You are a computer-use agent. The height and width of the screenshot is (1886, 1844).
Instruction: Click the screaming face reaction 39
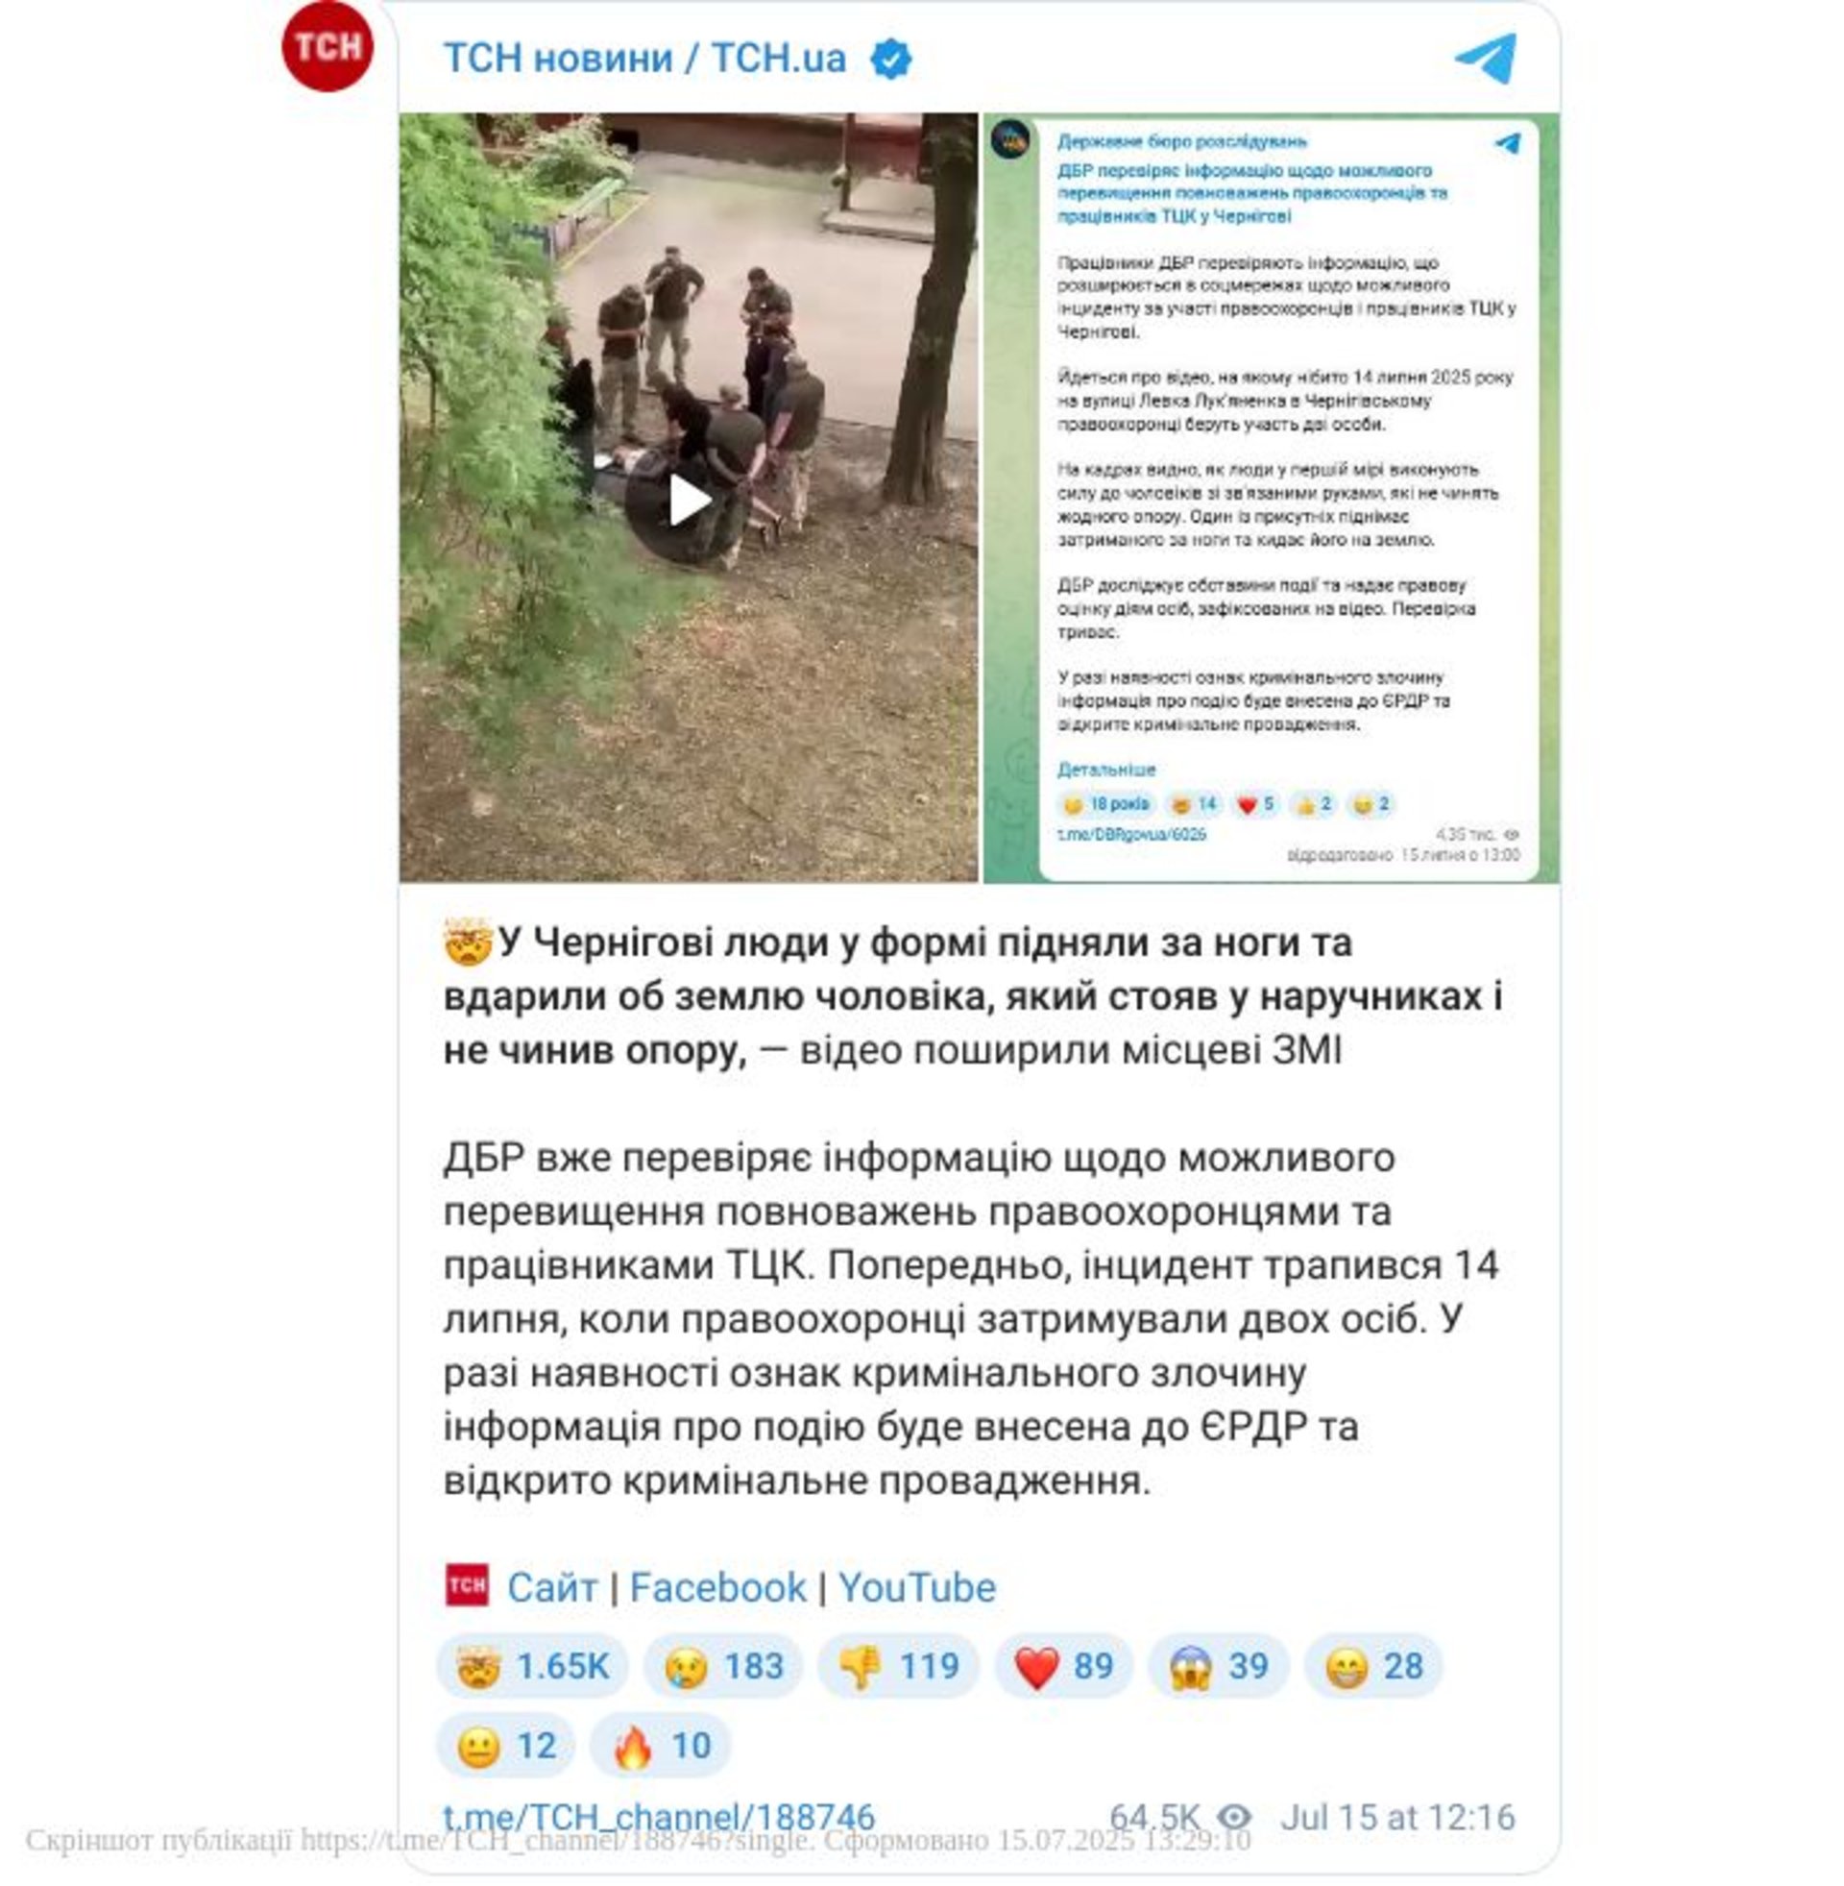pyautogui.click(x=1219, y=1666)
